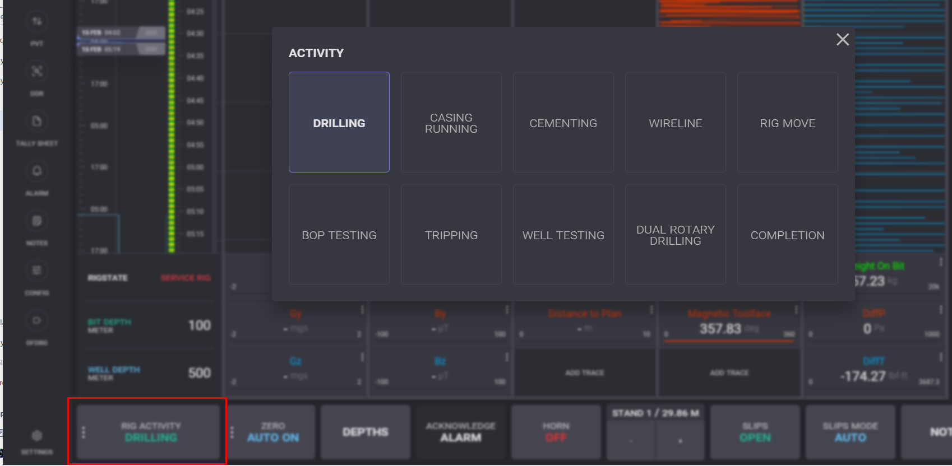Open the Tally Sheet icon

pyautogui.click(x=36, y=122)
